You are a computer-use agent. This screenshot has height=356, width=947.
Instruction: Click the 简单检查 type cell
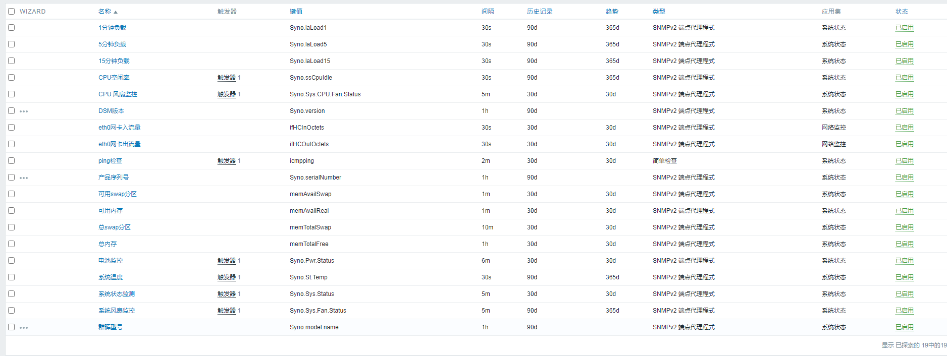664,161
